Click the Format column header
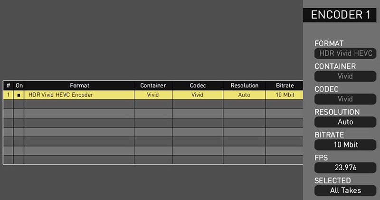 [x=79, y=86]
